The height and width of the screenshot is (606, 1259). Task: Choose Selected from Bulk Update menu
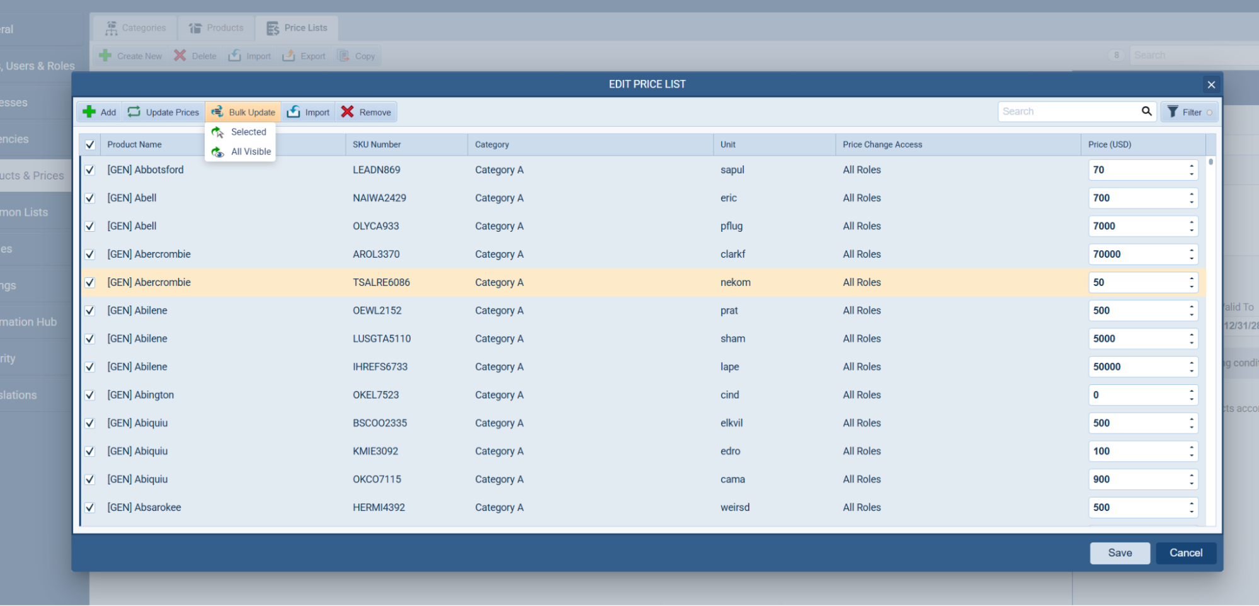[x=248, y=132]
